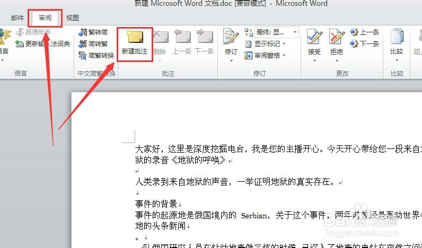The width and height of the screenshot is (422, 248).
Task: Click the 拒绝 reject change icon
Action: pyautogui.click(x=337, y=37)
